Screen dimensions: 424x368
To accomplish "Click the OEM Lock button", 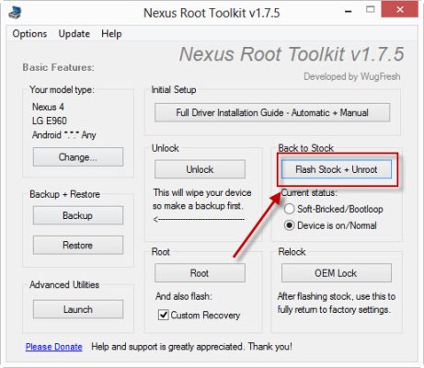I will [337, 273].
